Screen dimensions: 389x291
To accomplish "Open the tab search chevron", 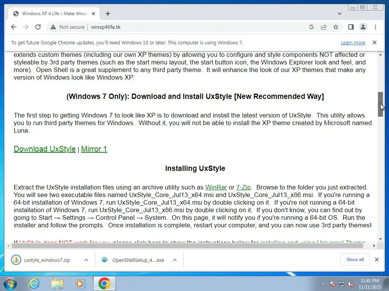I will coord(340,14).
